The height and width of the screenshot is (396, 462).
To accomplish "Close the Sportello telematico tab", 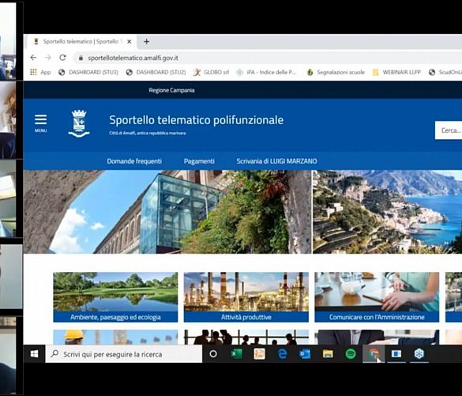I will (x=129, y=42).
